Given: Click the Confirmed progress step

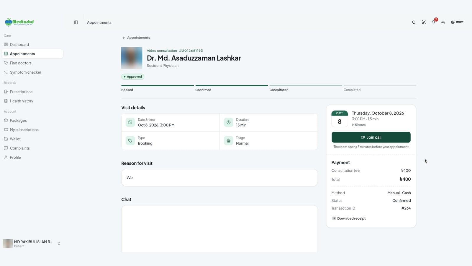Looking at the screenshot, I should pyautogui.click(x=232, y=88).
